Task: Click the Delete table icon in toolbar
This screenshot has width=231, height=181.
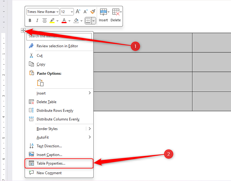Action: 116,12
